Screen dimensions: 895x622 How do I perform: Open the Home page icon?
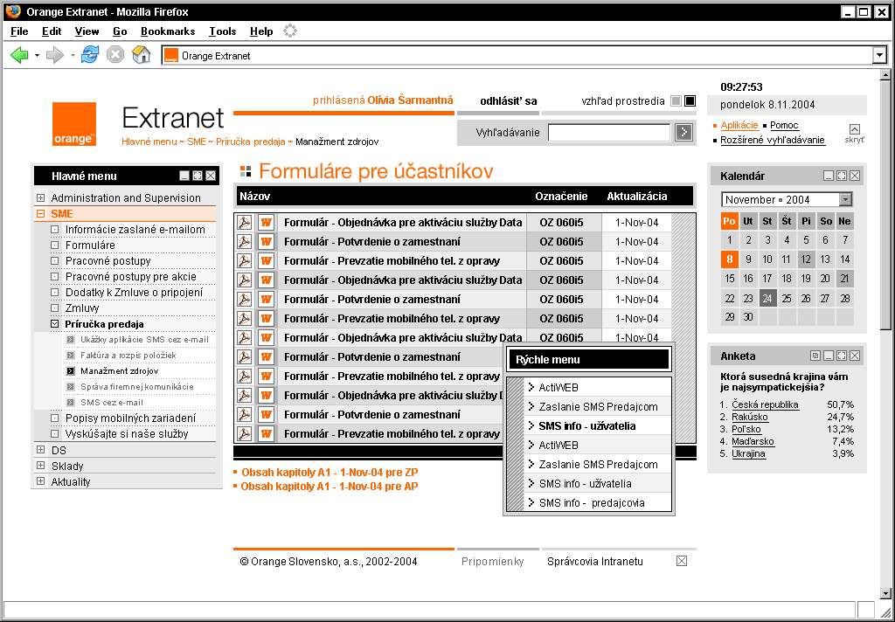[x=141, y=55]
